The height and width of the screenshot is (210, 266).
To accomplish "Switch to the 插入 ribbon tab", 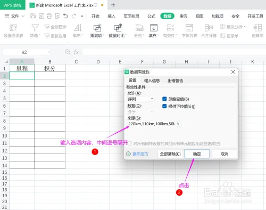I will pyautogui.click(x=111, y=16).
